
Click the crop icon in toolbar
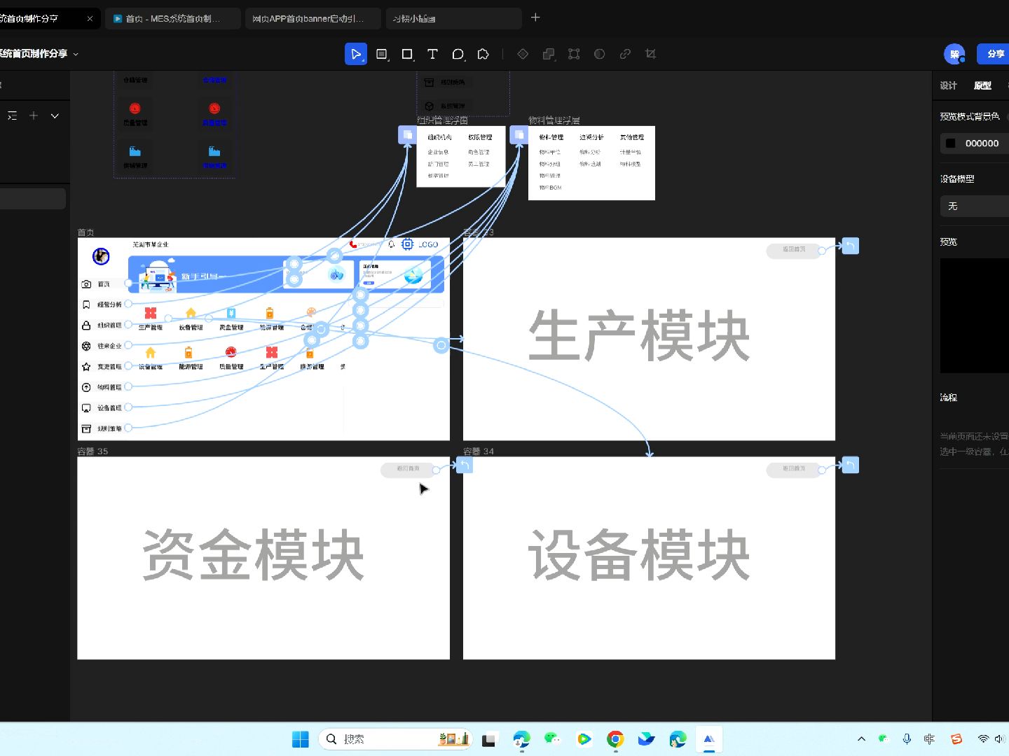(650, 54)
